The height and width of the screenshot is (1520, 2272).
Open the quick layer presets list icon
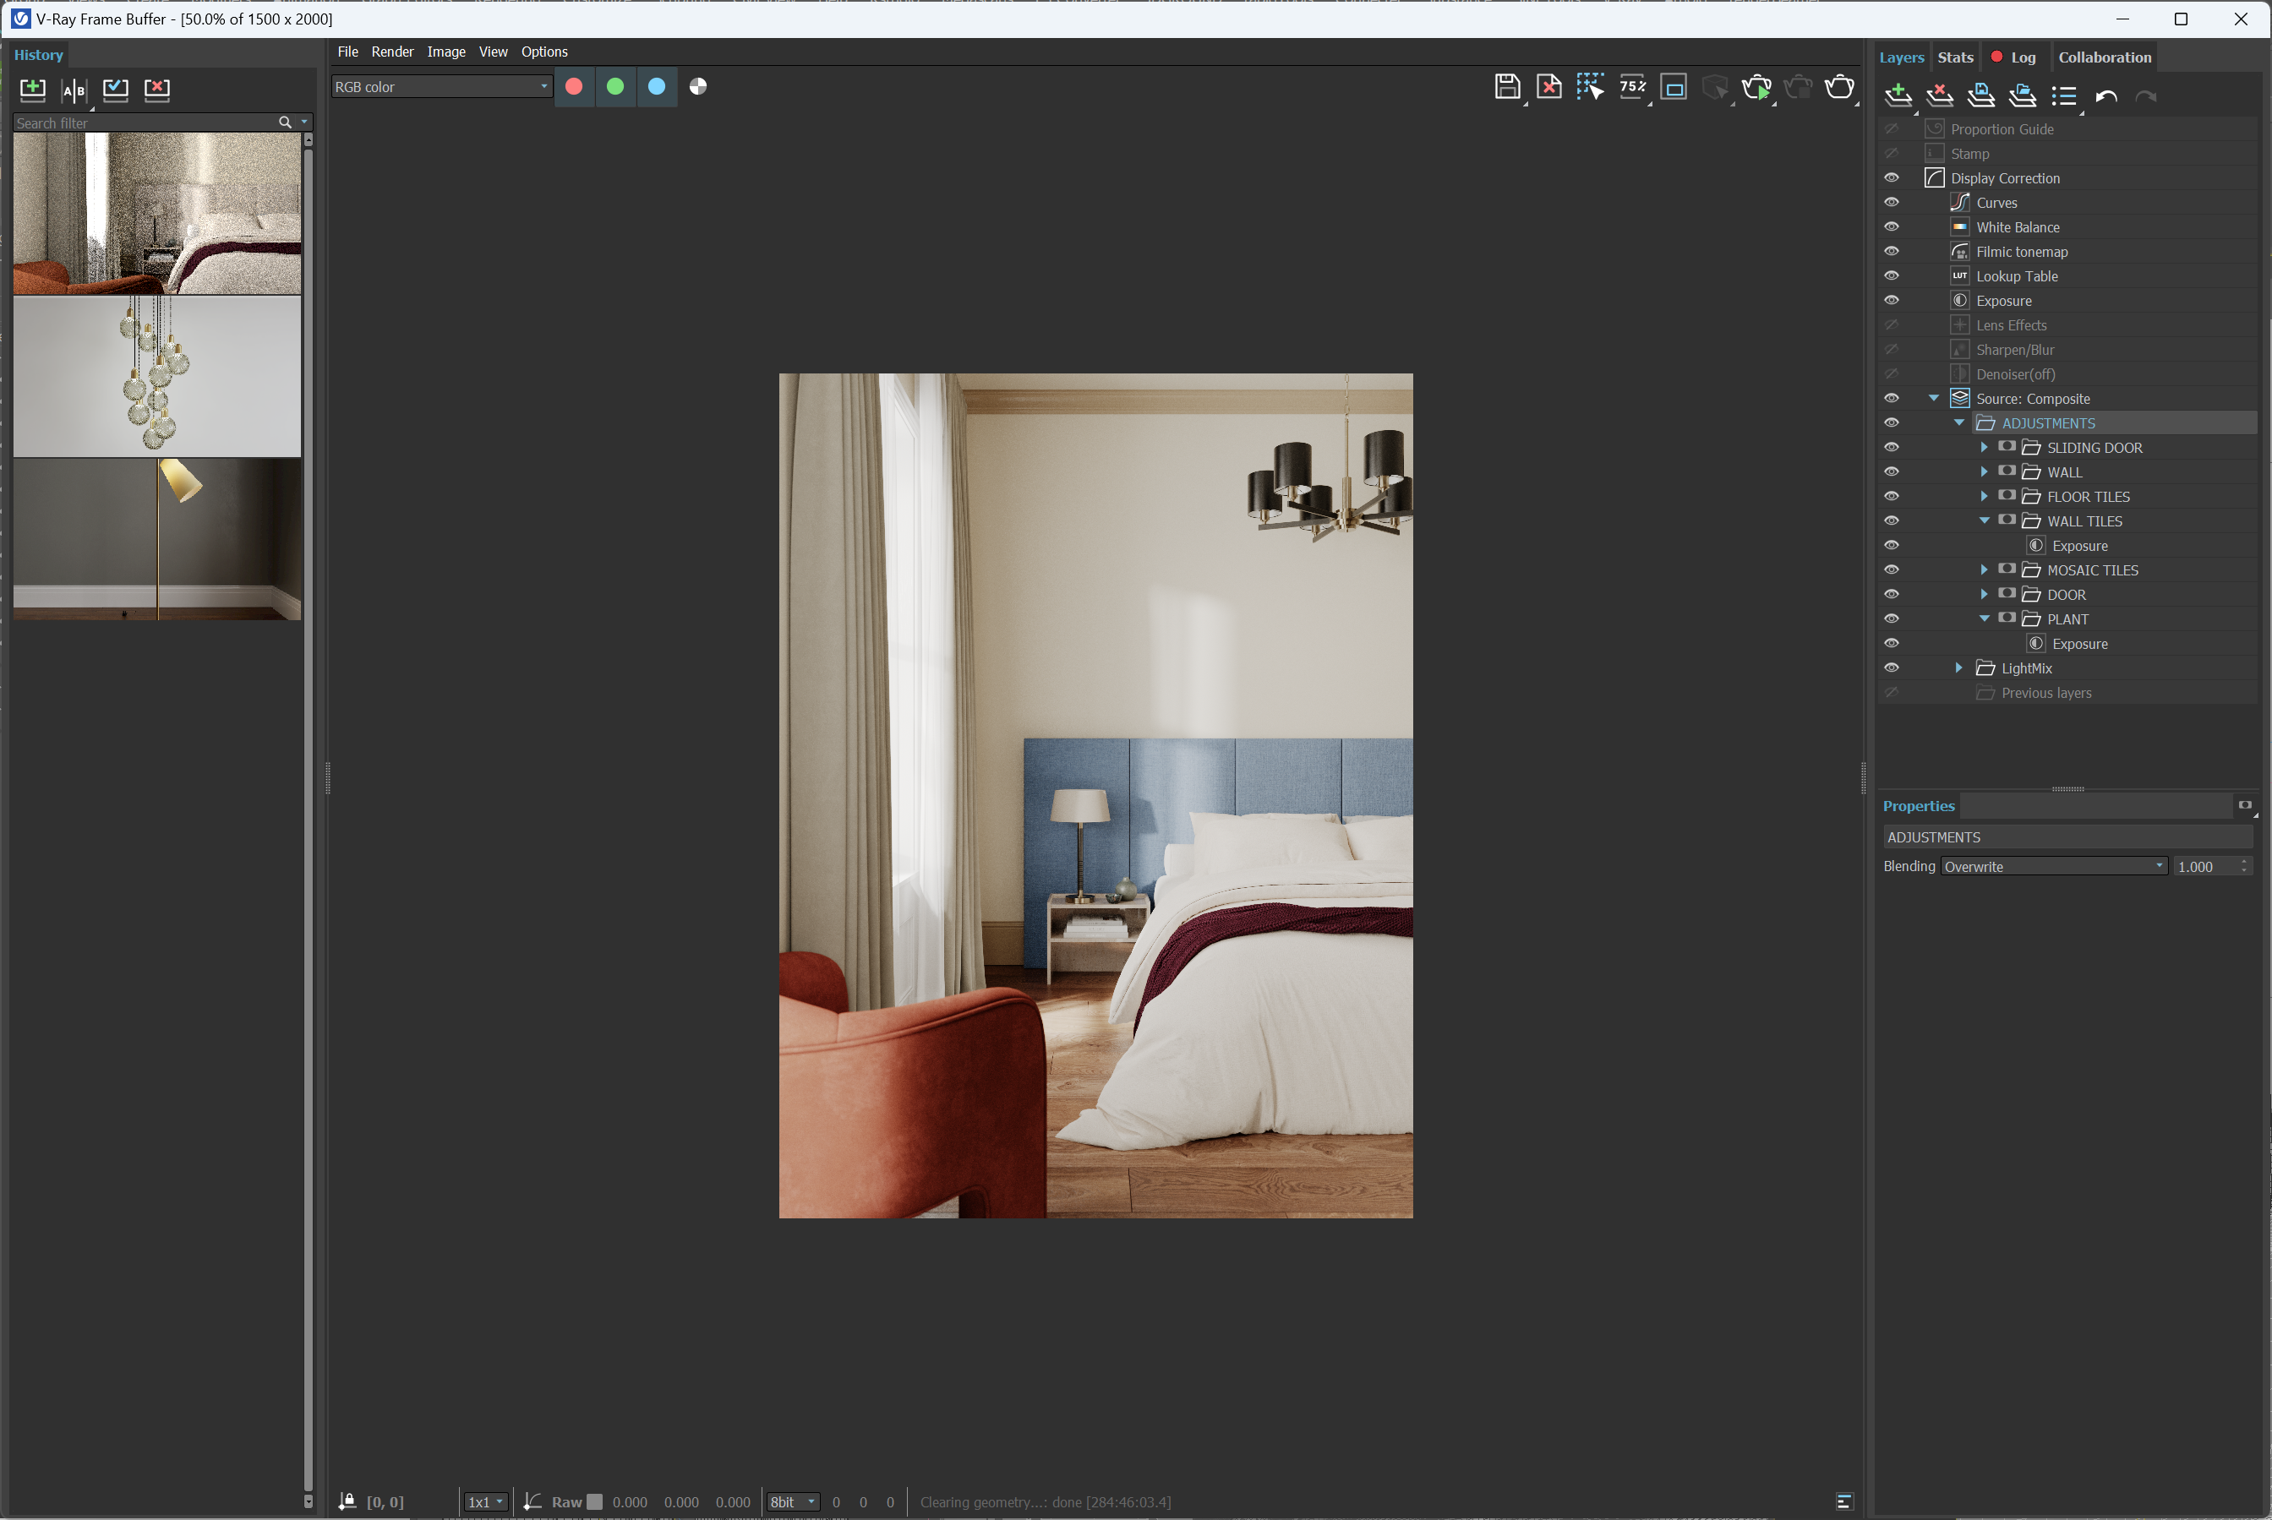pyautogui.click(x=2063, y=95)
